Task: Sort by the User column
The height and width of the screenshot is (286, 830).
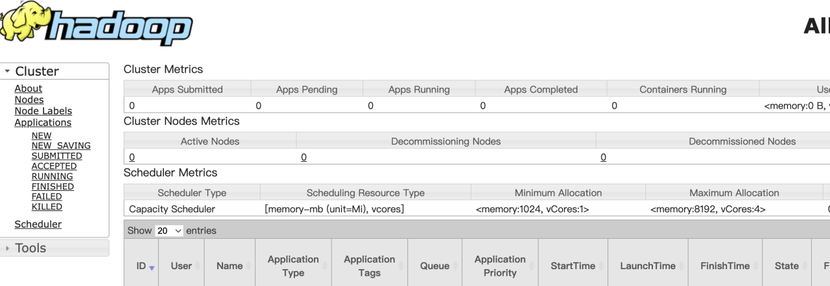Action: tap(182, 266)
